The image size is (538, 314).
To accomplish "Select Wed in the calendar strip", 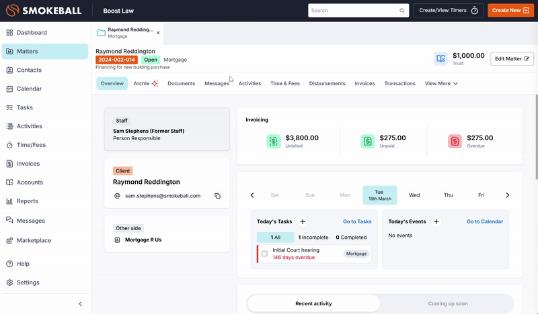I will 414,195.
